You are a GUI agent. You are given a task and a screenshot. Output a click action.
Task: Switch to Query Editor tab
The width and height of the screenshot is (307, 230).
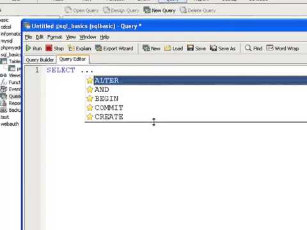[x=72, y=59]
